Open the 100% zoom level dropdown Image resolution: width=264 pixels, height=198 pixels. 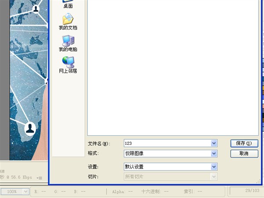(x=25, y=192)
